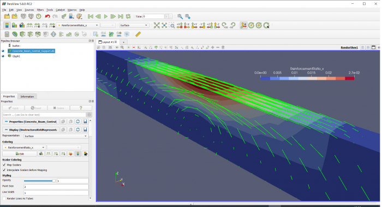Hide the Glyph1 pipeline item
This screenshot has height=207, width=382.
click(x=3, y=56)
